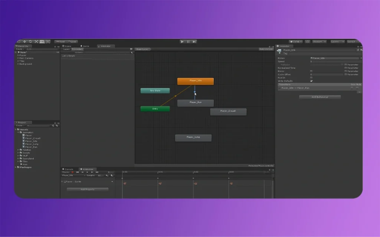The width and height of the screenshot is (380, 237).
Task: Select the Hand pan tool
Action: pyautogui.click(x=19, y=41)
